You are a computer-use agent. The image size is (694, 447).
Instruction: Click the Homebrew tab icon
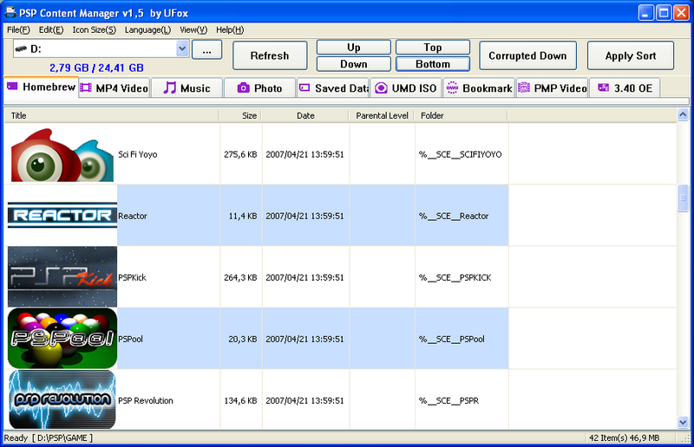[12, 87]
